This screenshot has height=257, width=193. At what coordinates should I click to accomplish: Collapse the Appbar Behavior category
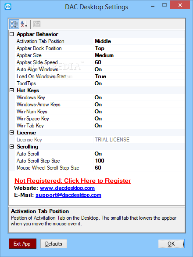point(11,34)
